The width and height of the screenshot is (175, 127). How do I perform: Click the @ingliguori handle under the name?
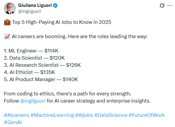tap(30, 11)
